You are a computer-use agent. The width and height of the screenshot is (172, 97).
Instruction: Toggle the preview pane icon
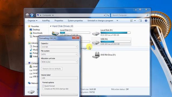(x=140, y=20)
